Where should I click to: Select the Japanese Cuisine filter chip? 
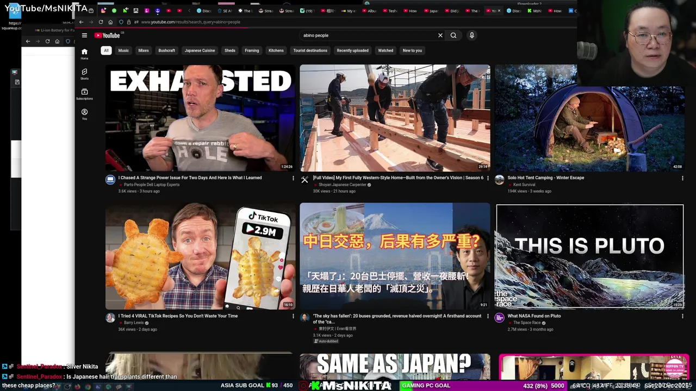[x=200, y=51]
